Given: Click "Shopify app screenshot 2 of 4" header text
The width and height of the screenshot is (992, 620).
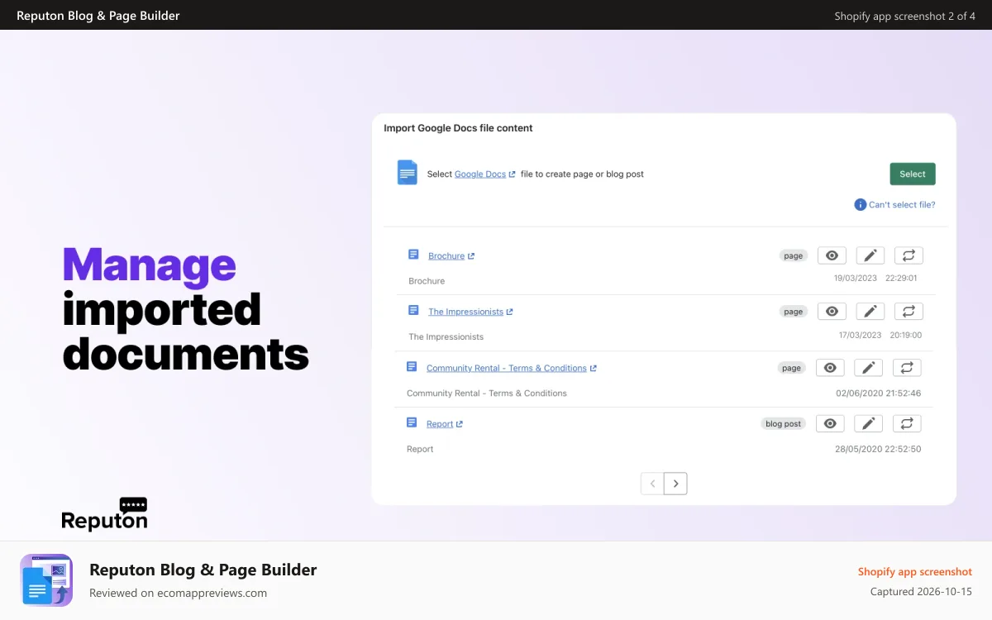Looking at the screenshot, I should pyautogui.click(x=904, y=16).
